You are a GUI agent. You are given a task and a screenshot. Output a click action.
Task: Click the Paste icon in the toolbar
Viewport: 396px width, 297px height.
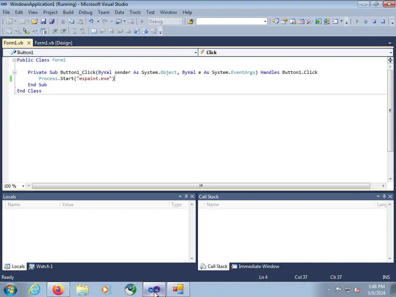[80, 22]
